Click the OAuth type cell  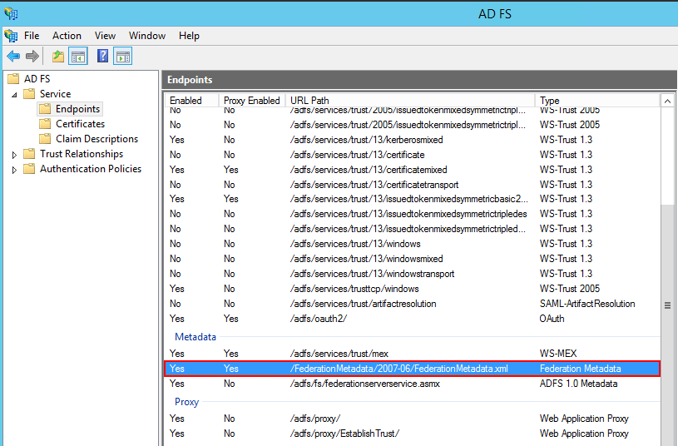(552, 319)
